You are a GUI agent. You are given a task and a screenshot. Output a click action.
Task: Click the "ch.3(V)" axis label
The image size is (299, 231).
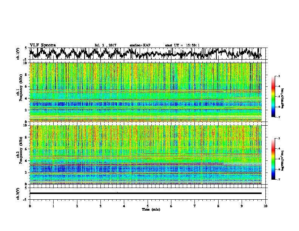[18, 194]
